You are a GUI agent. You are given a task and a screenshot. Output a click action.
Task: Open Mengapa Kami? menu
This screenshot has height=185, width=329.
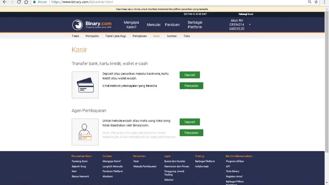pos(131,25)
